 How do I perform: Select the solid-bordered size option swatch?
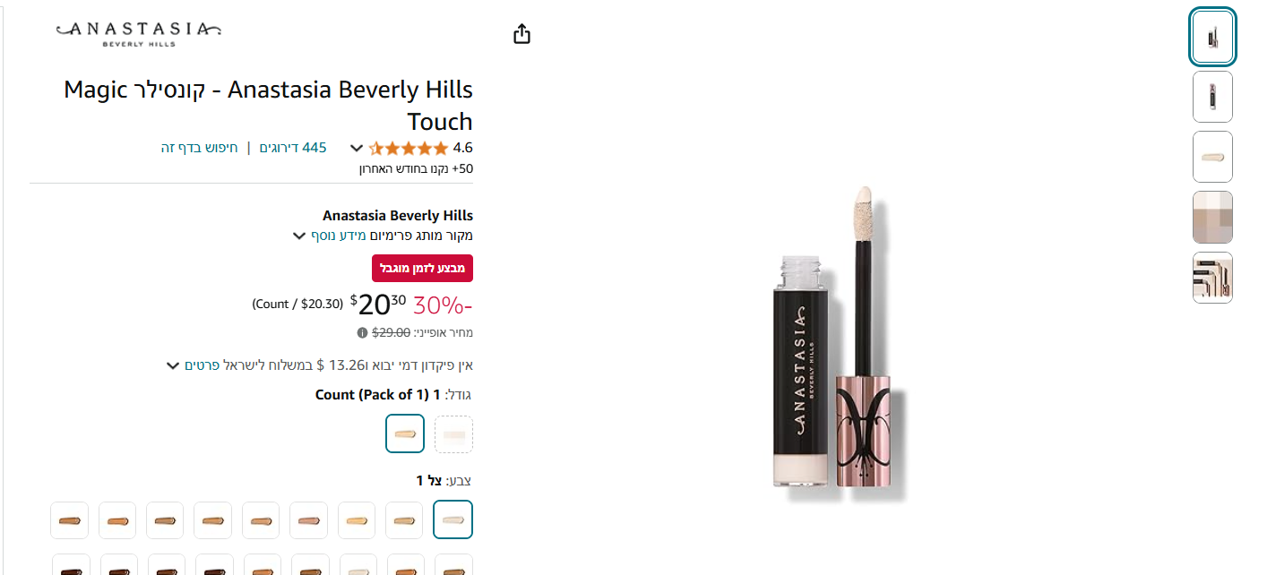(x=405, y=434)
